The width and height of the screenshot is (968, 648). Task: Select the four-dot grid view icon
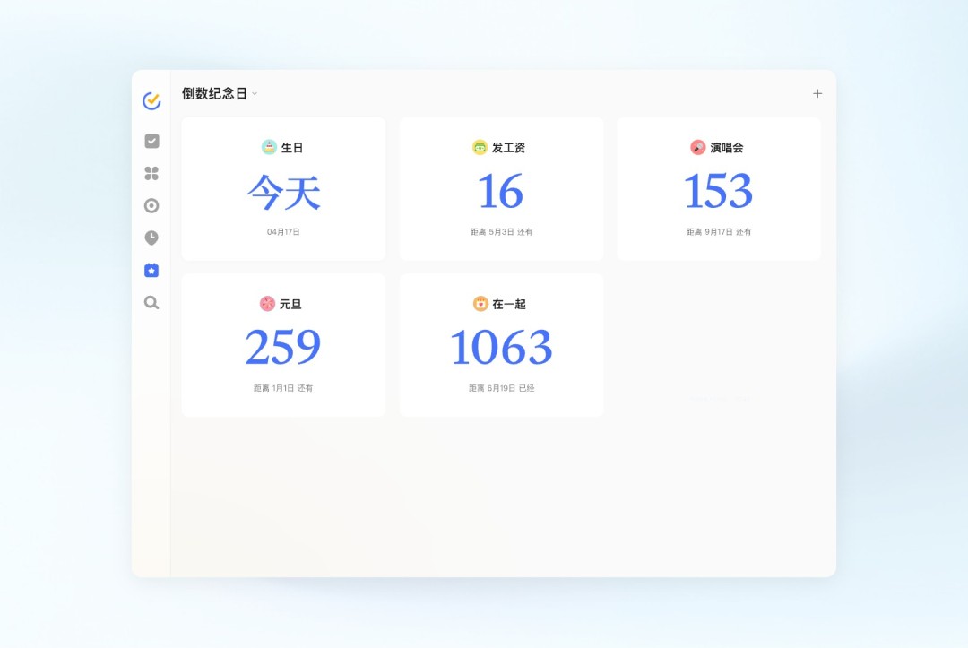click(151, 173)
